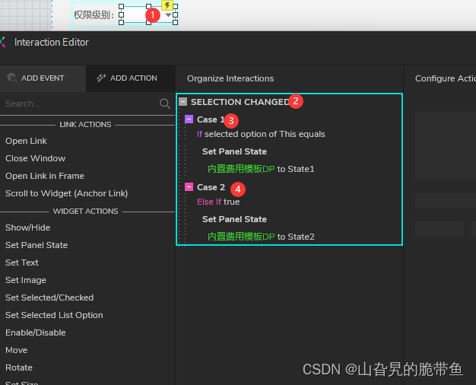Choose Set Panel State in action list
476x385 pixels.
pos(36,245)
